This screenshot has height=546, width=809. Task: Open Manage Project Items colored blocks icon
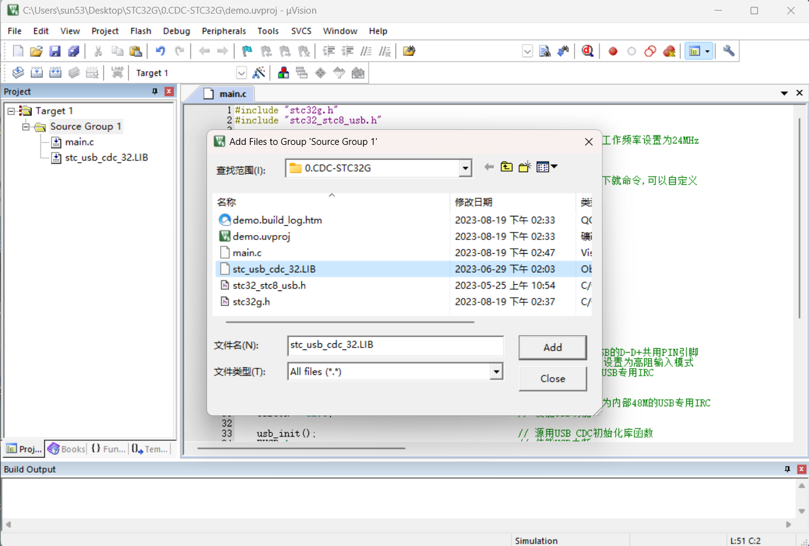pos(283,73)
